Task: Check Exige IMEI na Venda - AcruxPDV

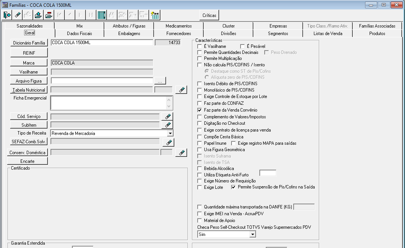Action: (x=199, y=214)
